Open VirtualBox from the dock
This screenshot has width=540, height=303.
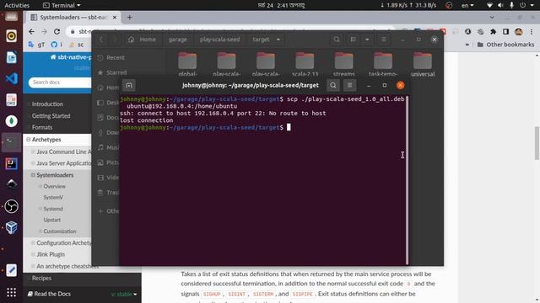click(x=11, y=227)
